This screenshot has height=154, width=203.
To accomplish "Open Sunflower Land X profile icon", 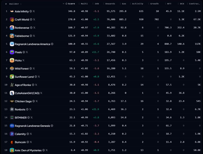I will click(39, 77).
